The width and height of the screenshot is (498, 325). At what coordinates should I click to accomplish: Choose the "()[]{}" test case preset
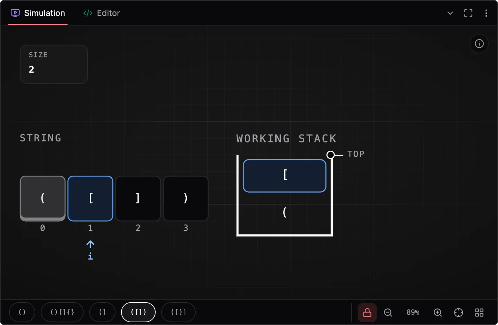point(62,312)
